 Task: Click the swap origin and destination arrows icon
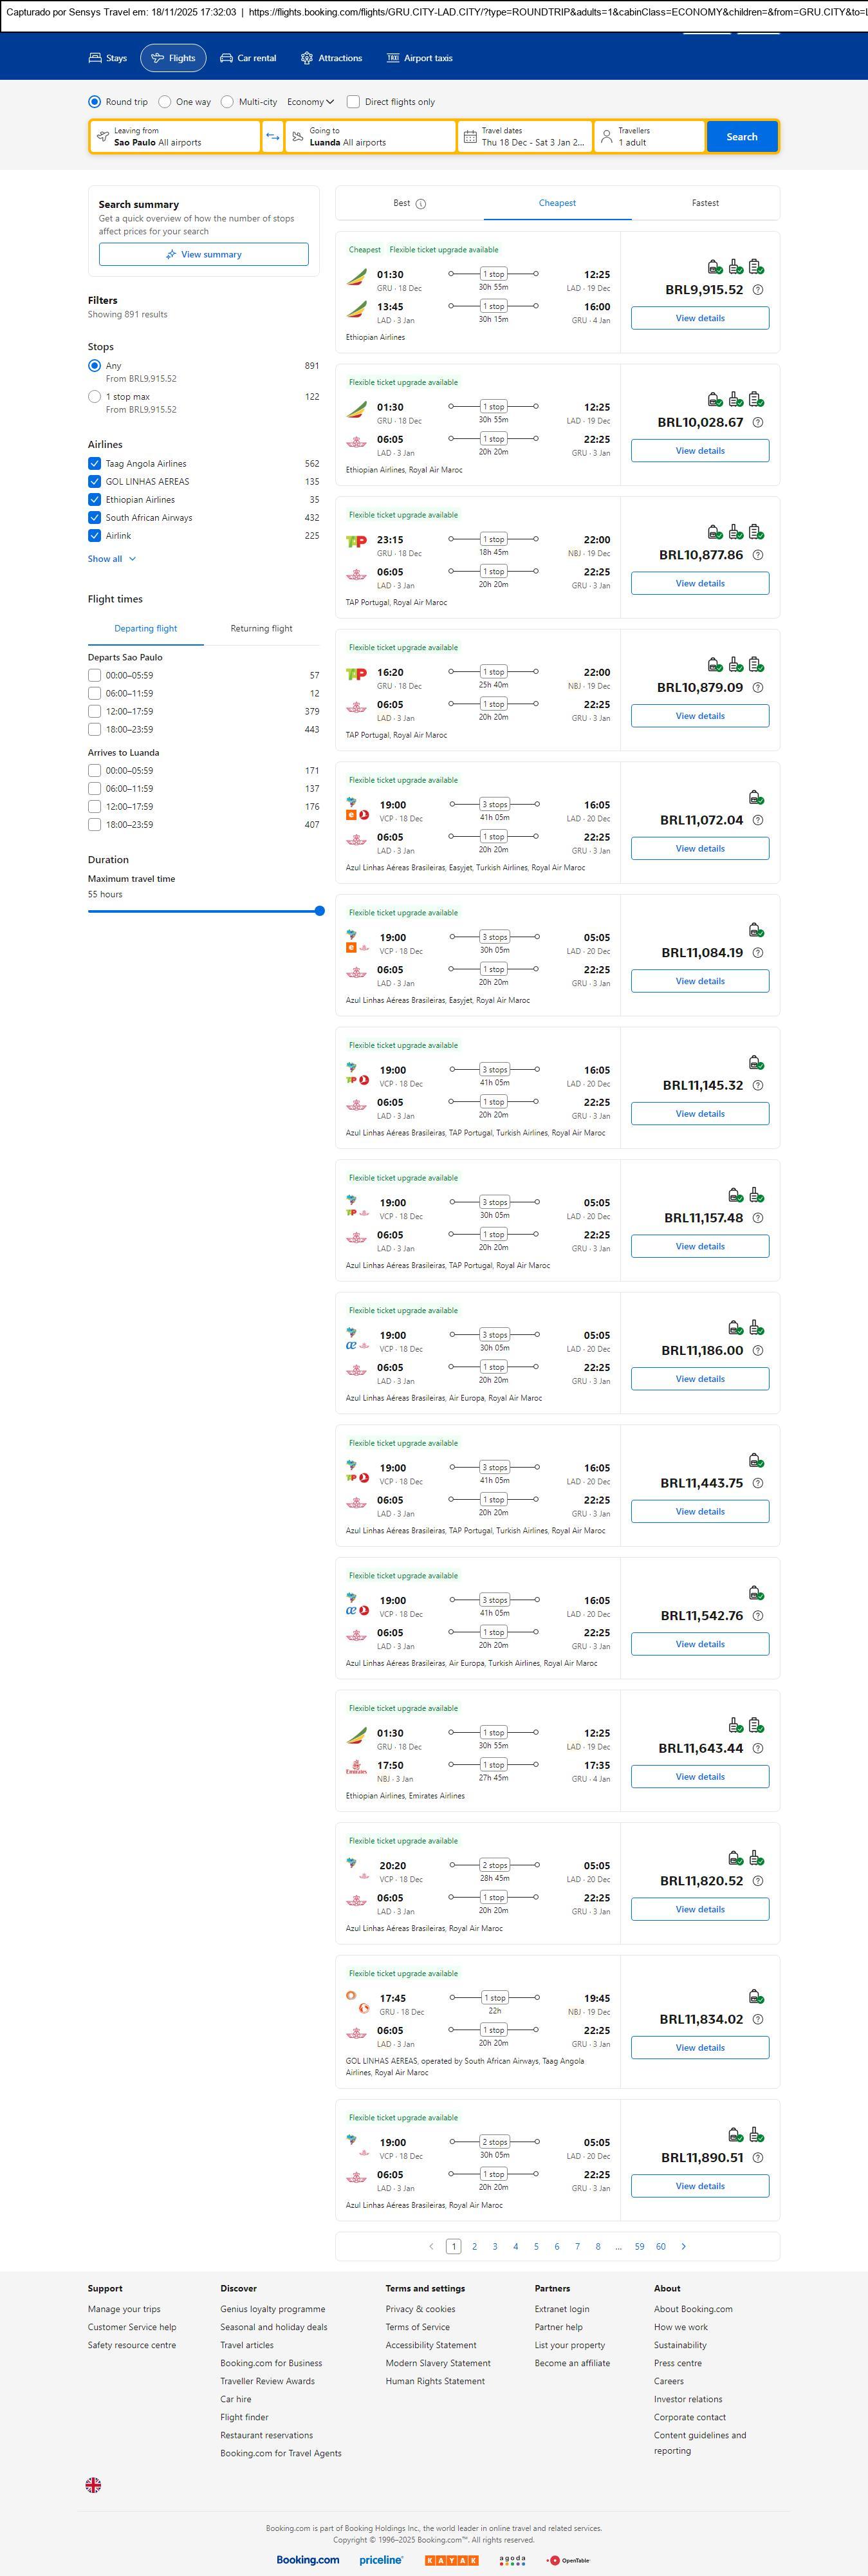click(272, 137)
